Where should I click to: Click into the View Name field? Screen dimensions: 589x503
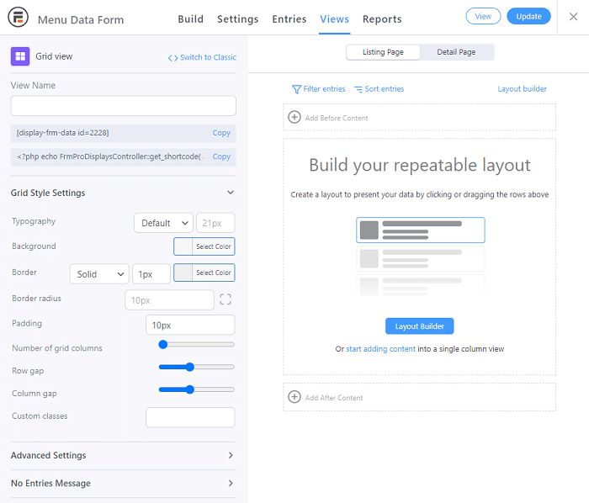[123, 106]
